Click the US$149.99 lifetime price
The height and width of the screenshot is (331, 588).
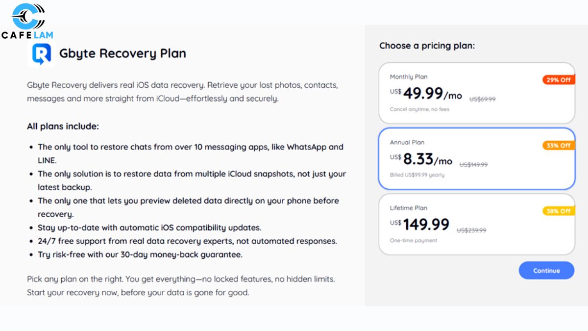point(419,225)
